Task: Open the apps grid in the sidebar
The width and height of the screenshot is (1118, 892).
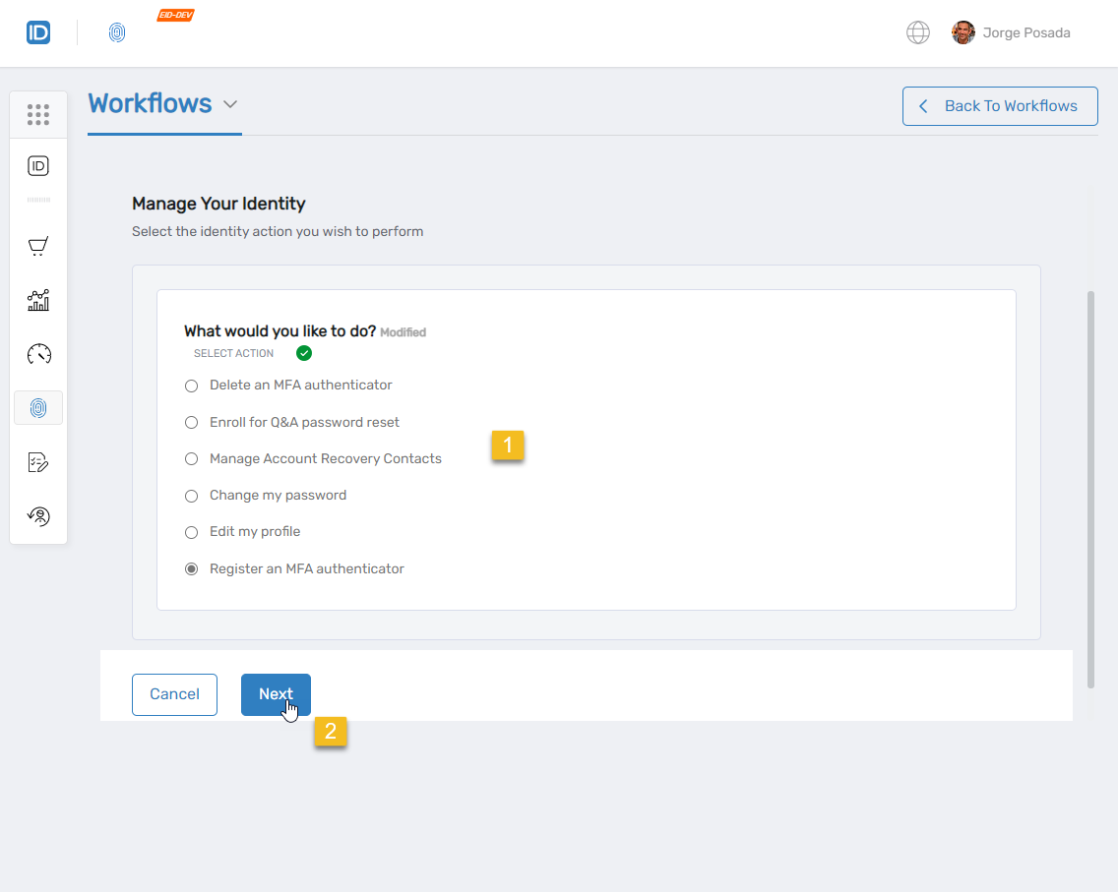Action: [x=38, y=114]
